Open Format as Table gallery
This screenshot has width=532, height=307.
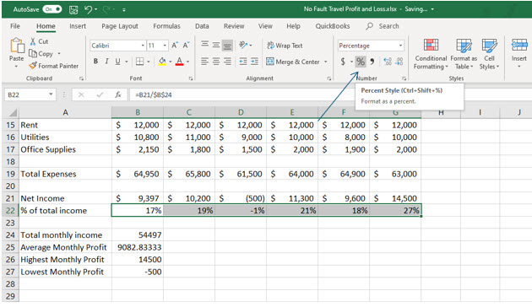click(x=464, y=54)
